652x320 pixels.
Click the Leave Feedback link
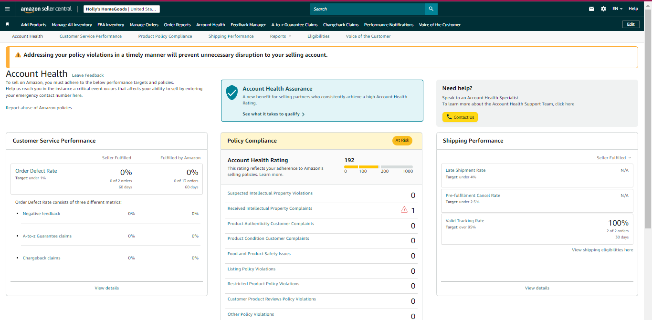tap(88, 75)
